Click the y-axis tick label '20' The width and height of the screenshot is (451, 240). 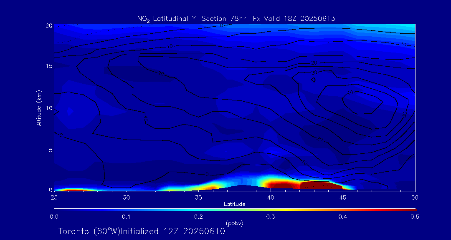click(49, 25)
